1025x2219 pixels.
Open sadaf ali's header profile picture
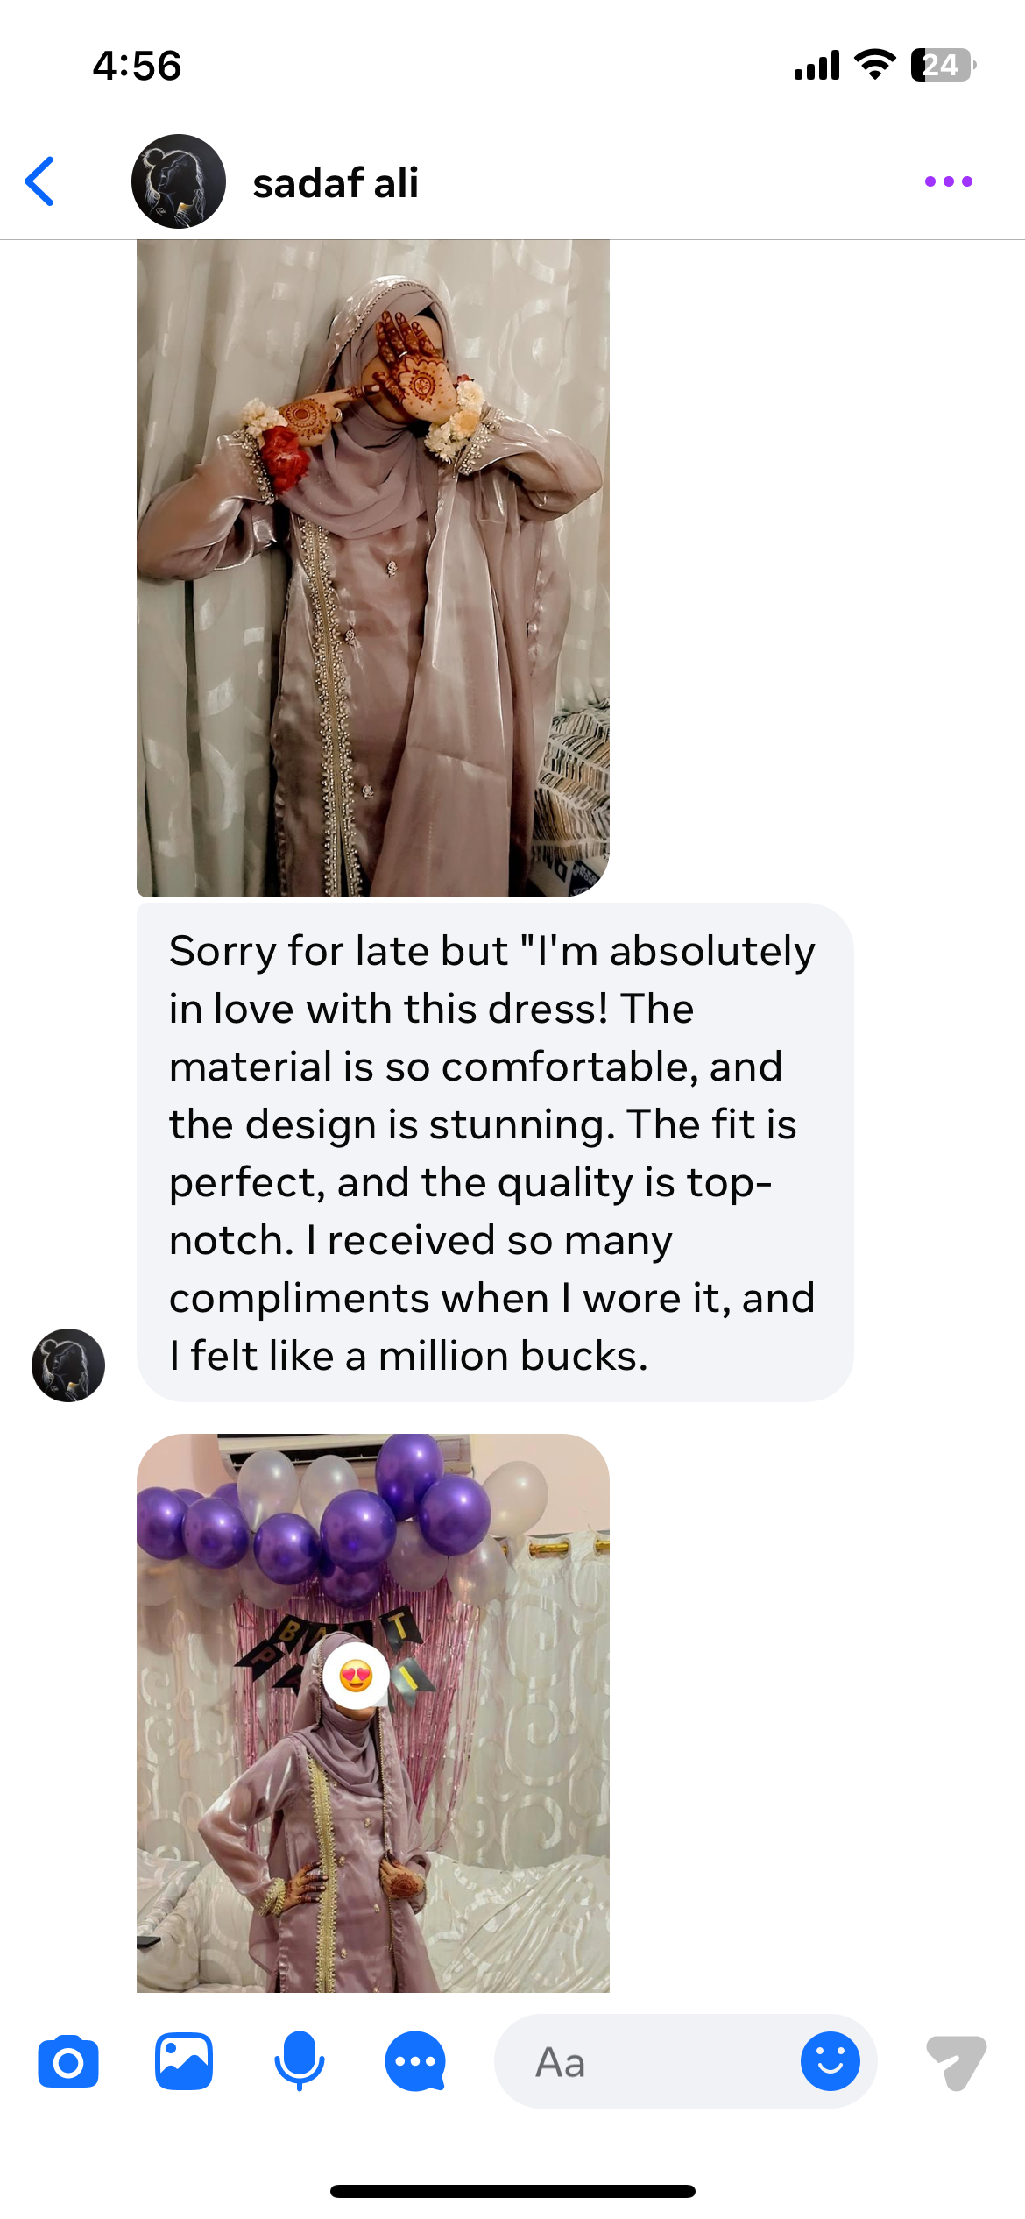click(x=179, y=181)
